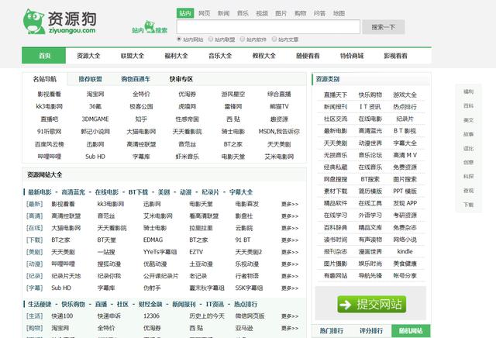Image resolution: width=496 pixels, height=338 pixels.
Task: Select the 名站导航 panel tab
Action: 45,79
